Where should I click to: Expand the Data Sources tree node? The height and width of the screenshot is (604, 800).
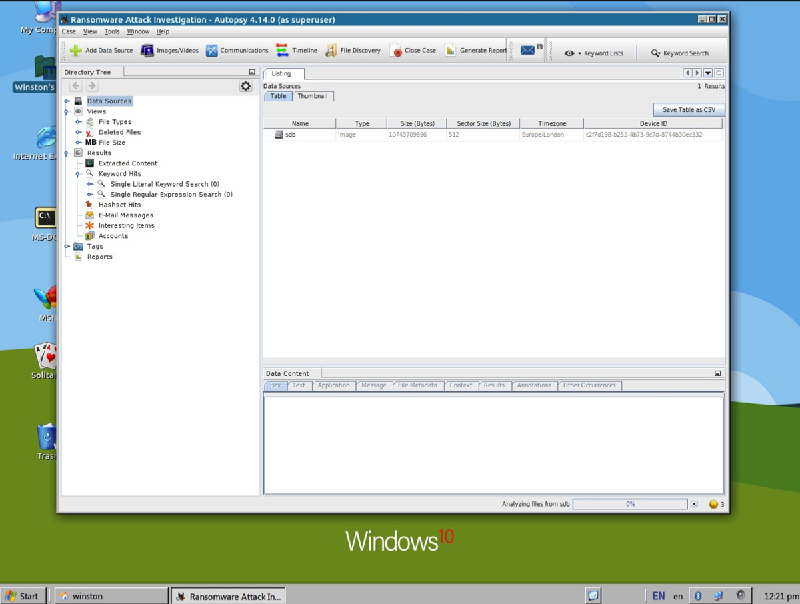click(67, 101)
